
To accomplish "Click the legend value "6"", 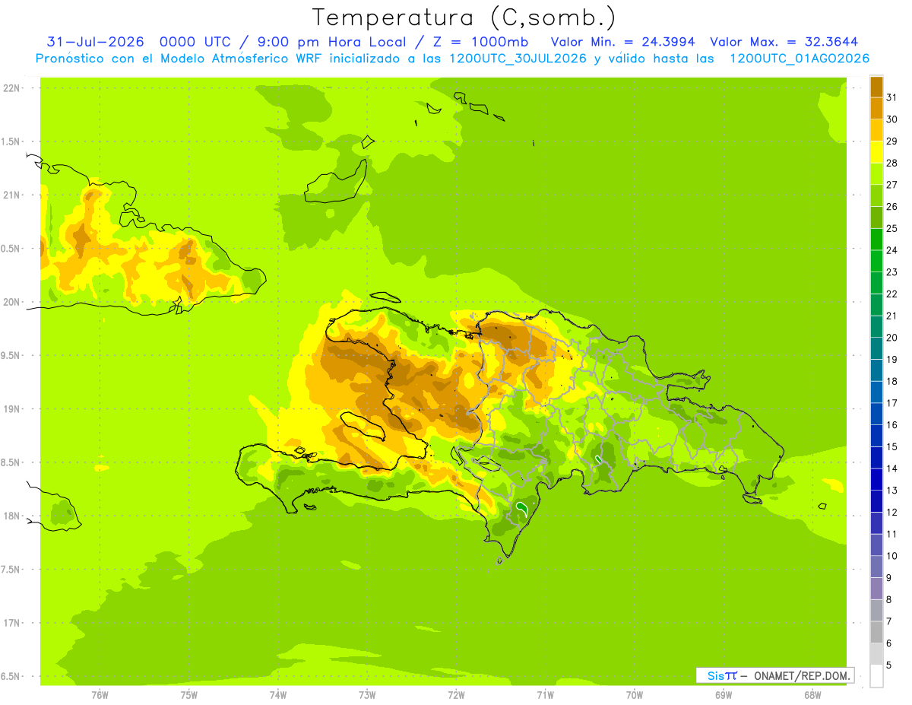I will (889, 643).
